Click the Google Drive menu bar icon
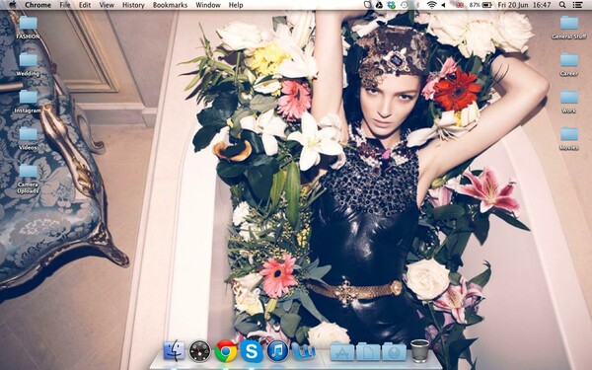This screenshot has height=370, width=592. tap(379, 5)
